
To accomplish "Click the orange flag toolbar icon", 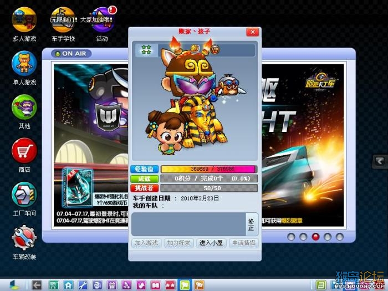I will 200,285.
